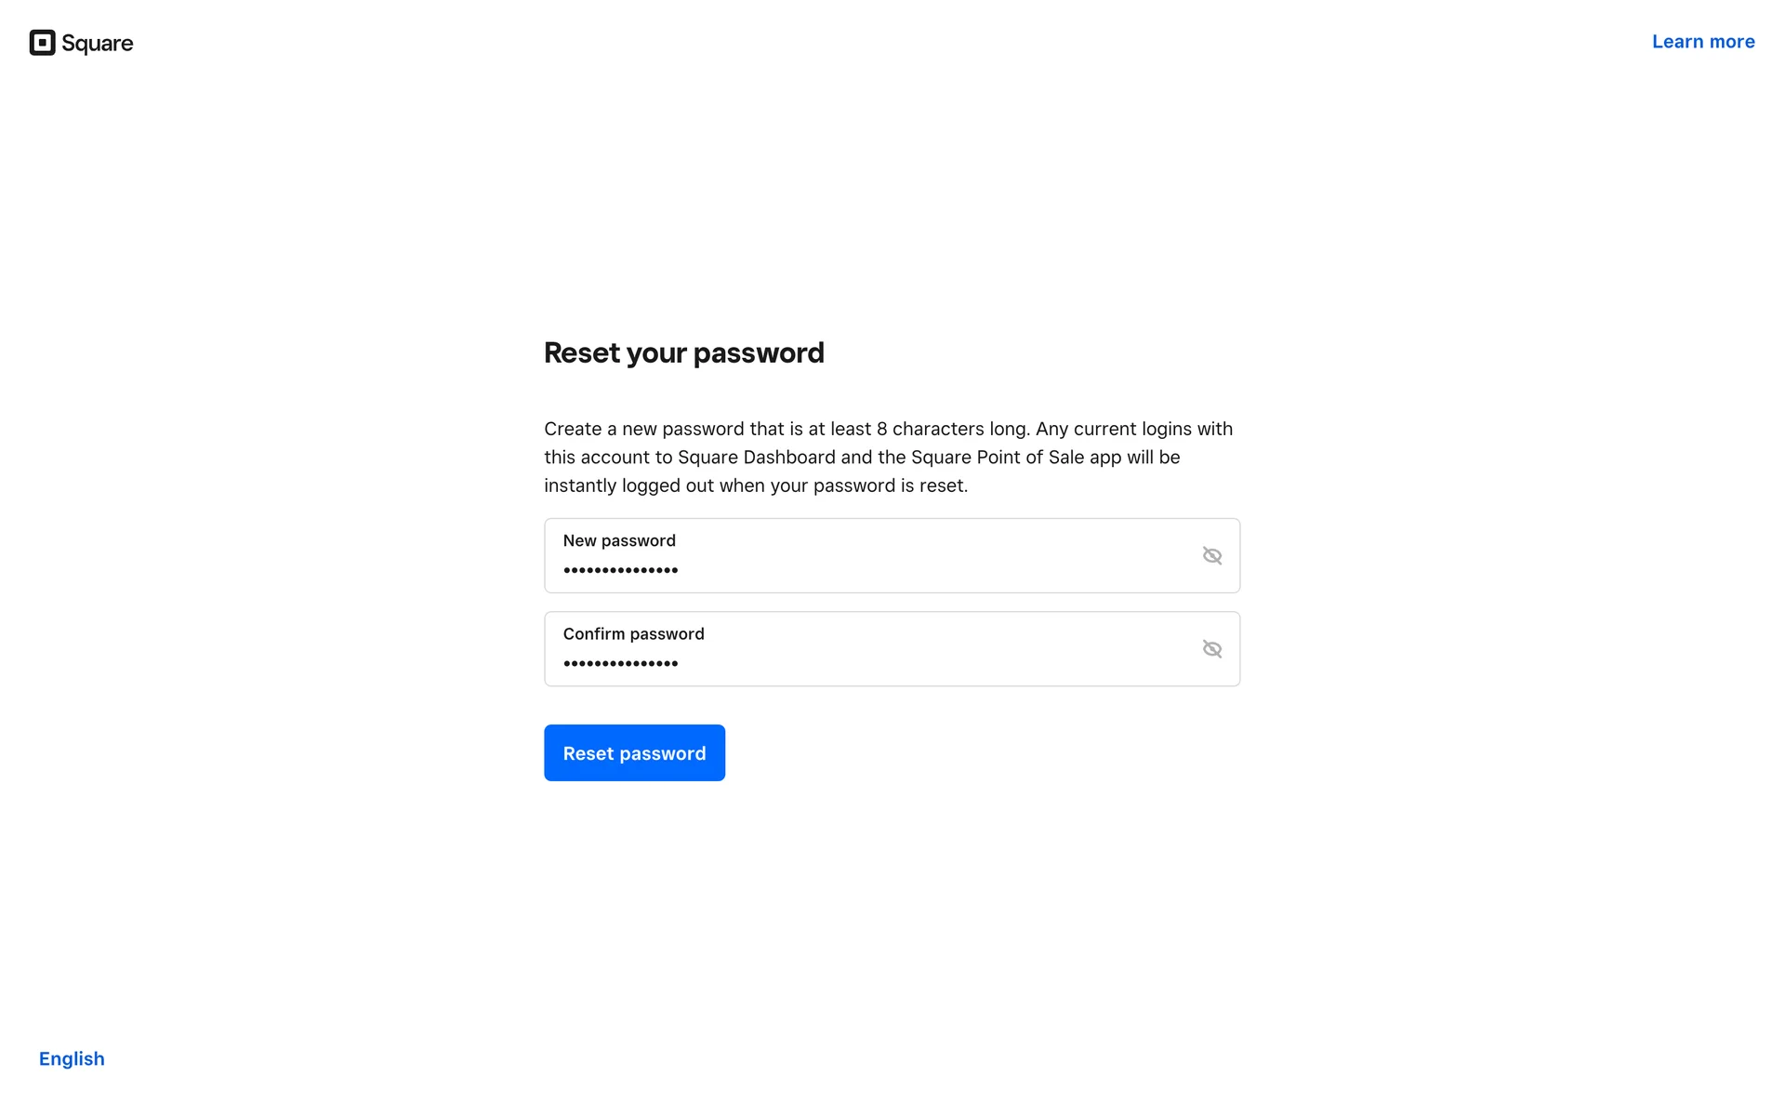Image resolution: width=1785 pixels, height=1116 pixels.
Task: Toggle visibility of the New password entry
Action: click(1211, 556)
